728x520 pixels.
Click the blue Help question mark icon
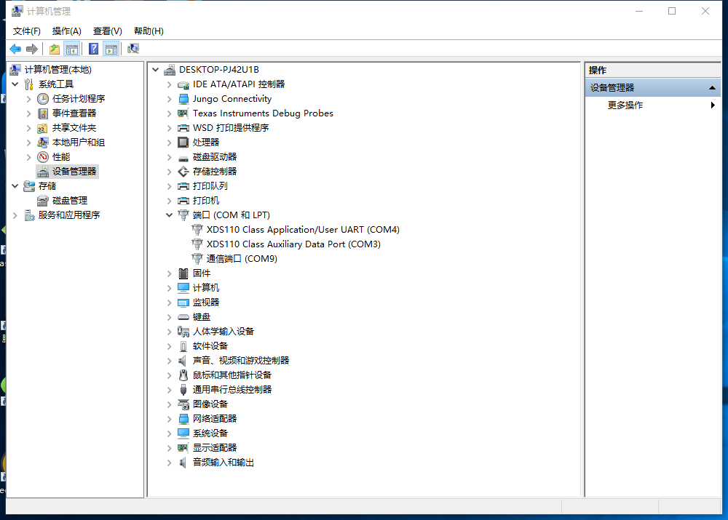pyautogui.click(x=93, y=49)
